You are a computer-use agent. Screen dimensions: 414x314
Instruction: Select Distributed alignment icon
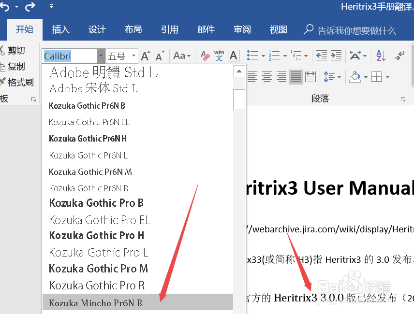[x=310, y=77]
